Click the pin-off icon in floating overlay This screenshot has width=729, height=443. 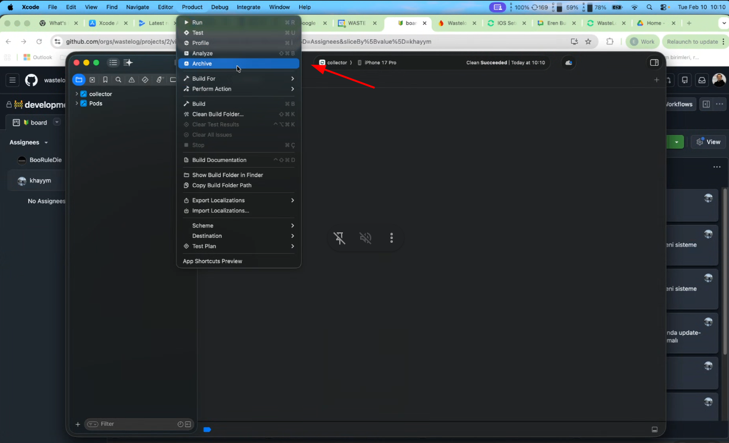coord(340,238)
